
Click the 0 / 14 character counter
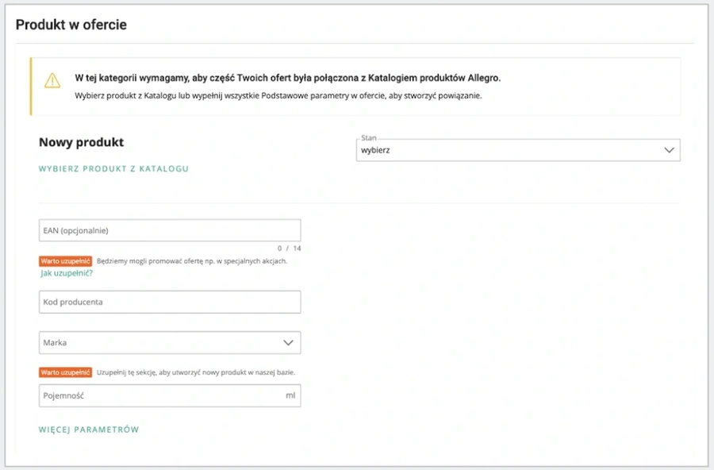pyautogui.click(x=289, y=248)
